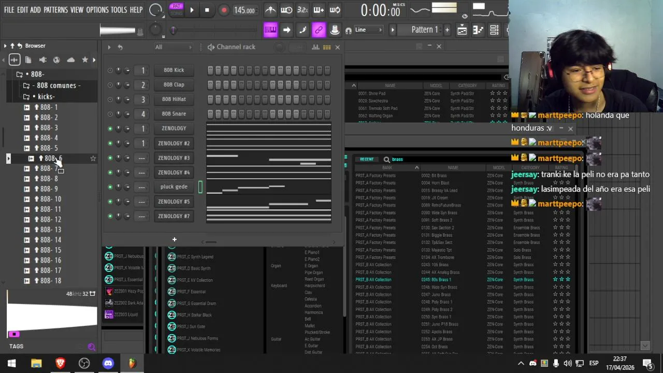Screen dimensions: 663x373
Task: Open the EDIT menu
Action: coord(22,10)
